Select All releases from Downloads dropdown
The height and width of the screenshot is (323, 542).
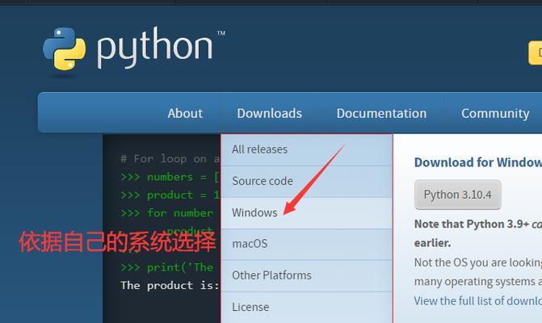click(x=307, y=149)
